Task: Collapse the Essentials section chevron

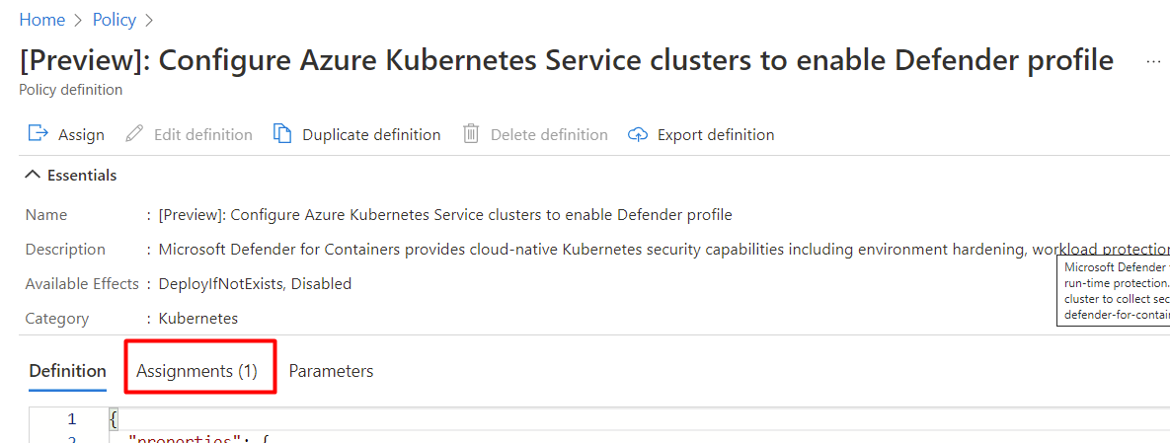Action: point(33,175)
